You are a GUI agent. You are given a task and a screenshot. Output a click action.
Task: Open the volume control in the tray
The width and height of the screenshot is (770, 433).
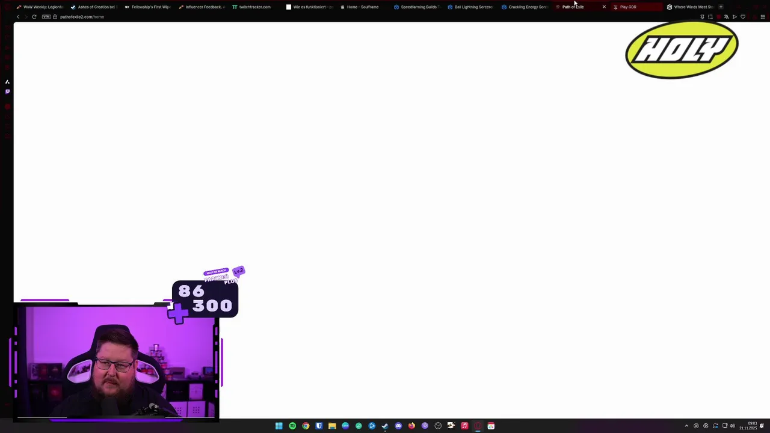coord(732,426)
